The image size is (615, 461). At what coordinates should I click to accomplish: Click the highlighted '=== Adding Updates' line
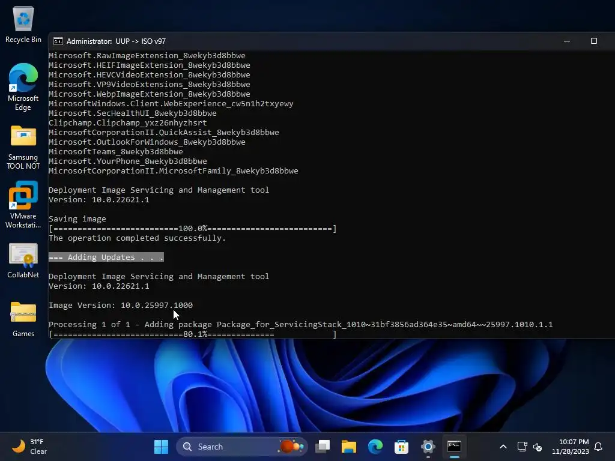pos(106,257)
